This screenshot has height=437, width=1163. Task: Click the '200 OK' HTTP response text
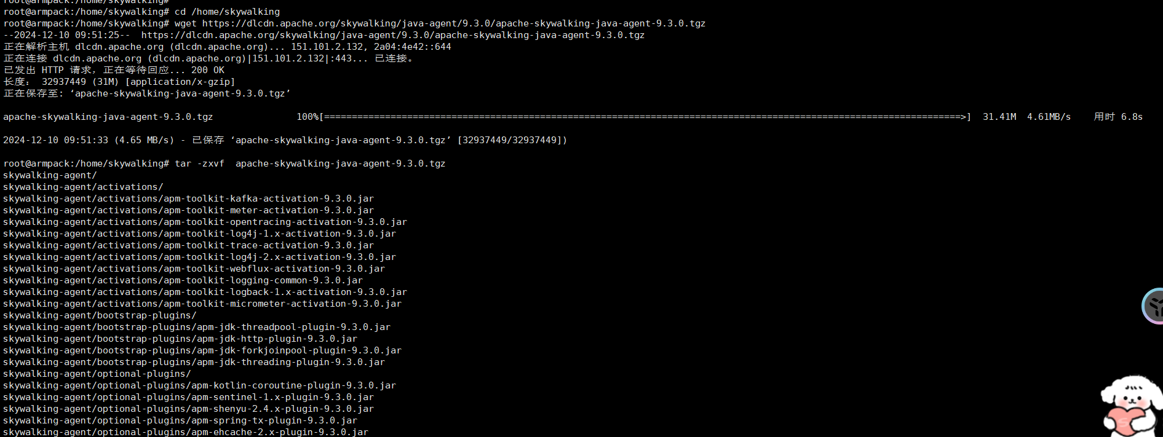point(207,70)
